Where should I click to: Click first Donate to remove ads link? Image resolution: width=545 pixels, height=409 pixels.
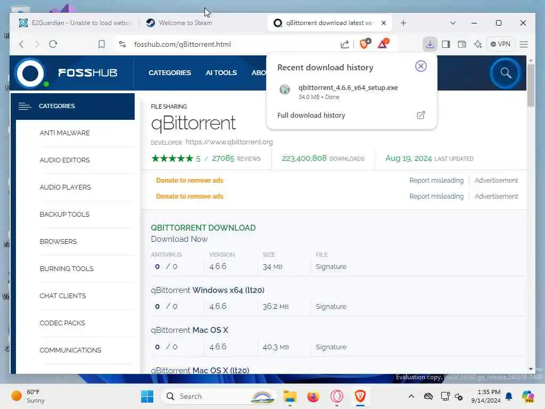pyautogui.click(x=190, y=180)
